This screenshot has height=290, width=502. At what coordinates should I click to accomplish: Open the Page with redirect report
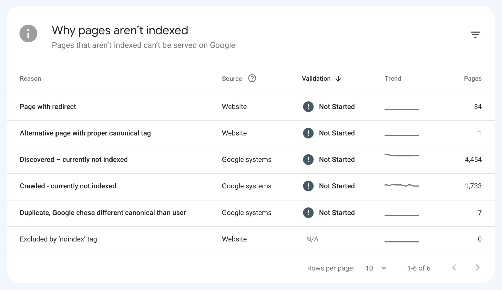click(48, 107)
